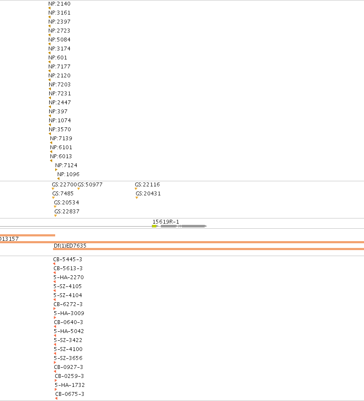Select the CB-5613-3 label
Viewport: 364px width, 401px height.
[x=68, y=268]
